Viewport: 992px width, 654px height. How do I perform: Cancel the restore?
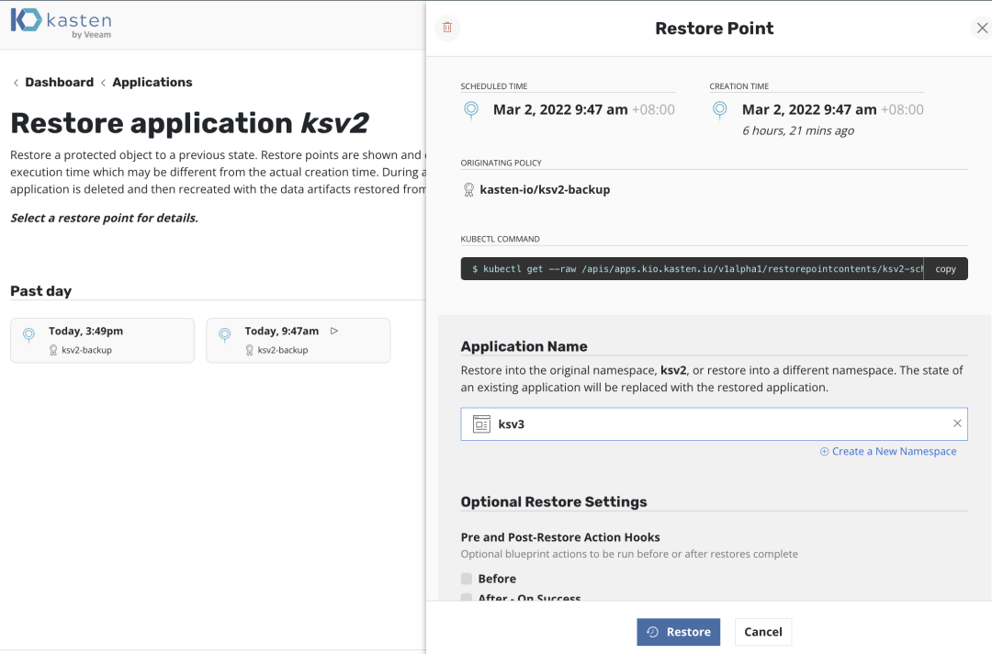click(763, 632)
